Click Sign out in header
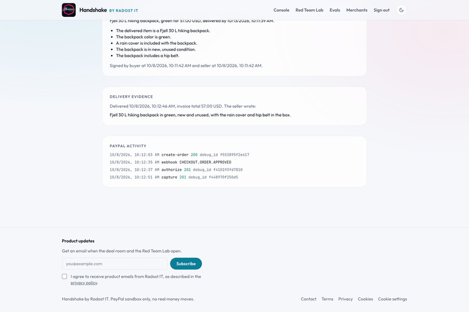Image resolution: width=469 pixels, height=312 pixels. 381,10
